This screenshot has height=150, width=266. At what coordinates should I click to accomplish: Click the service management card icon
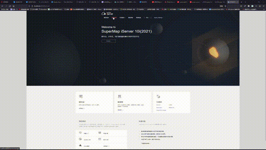(119, 96)
